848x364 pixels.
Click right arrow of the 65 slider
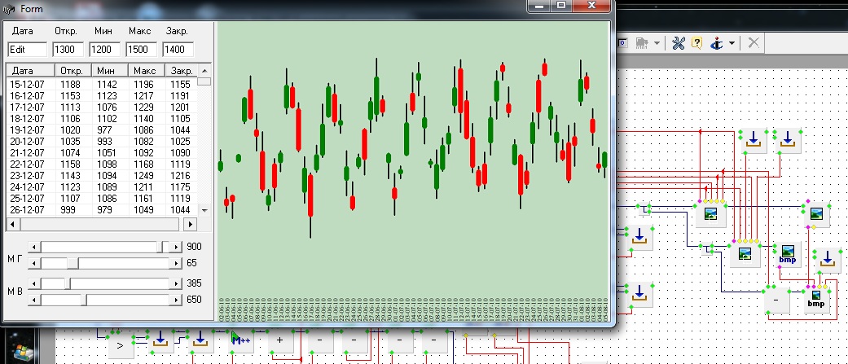pyautogui.click(x=175, y=263)
